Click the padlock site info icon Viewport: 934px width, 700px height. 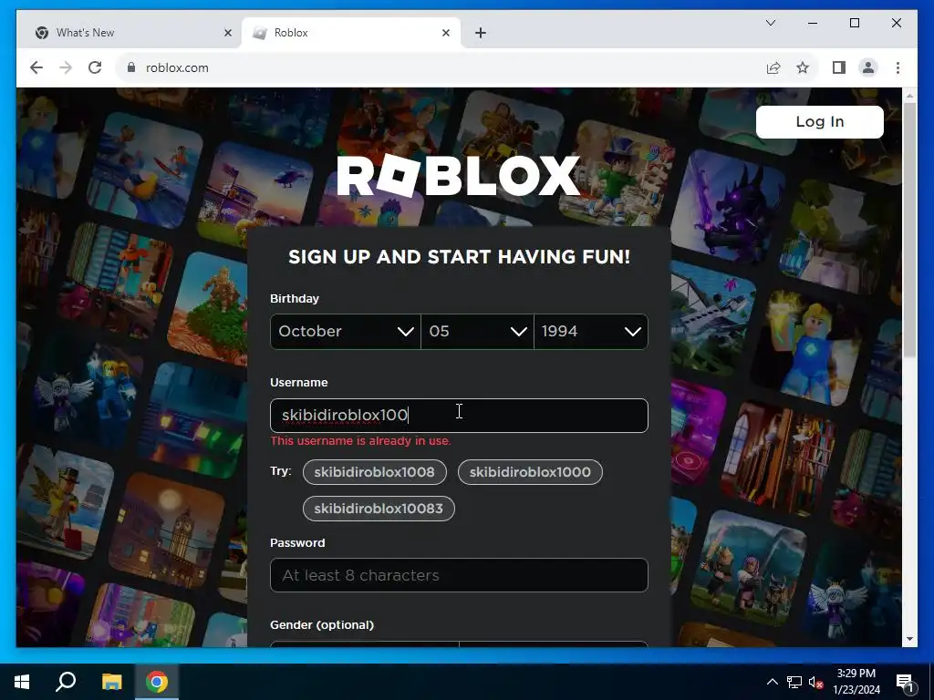tap(131, 67)
